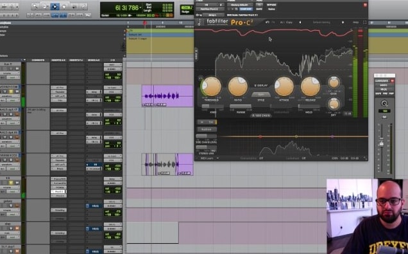Open the Oversampling Off menu
This screenshot has height=254, width=408.
click(260, 158)
